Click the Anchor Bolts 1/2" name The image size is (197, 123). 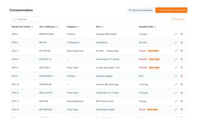pyautogui.click(x=108, y=59)
